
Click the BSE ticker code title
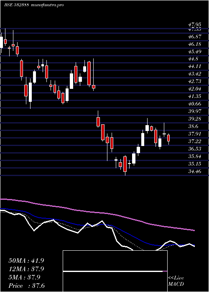coord(16,5)
